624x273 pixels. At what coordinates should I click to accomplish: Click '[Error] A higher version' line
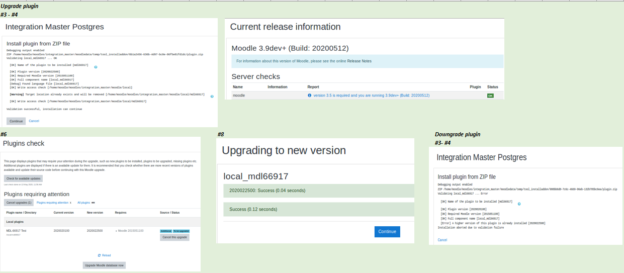pyautogui.click(x=493, y=223)
